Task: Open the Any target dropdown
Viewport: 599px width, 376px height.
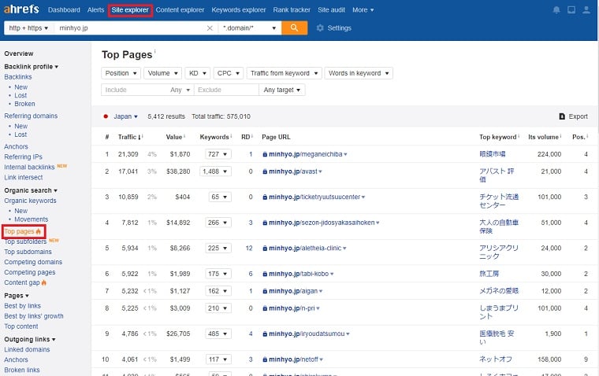Action: tap(282, 90)
